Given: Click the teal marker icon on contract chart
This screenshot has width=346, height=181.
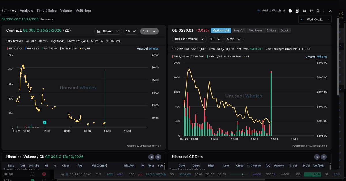Looking at the screenshot, I should click(45, 123).
